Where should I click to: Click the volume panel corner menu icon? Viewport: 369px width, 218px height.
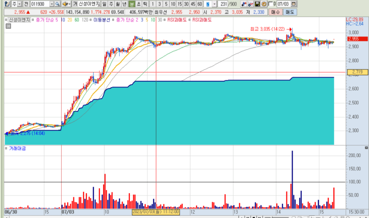click(366, 148)
